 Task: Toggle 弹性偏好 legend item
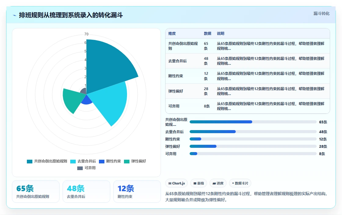(135, 161)
